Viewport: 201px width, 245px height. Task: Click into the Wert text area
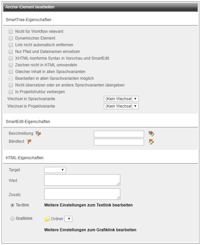[x=82, y=180]
